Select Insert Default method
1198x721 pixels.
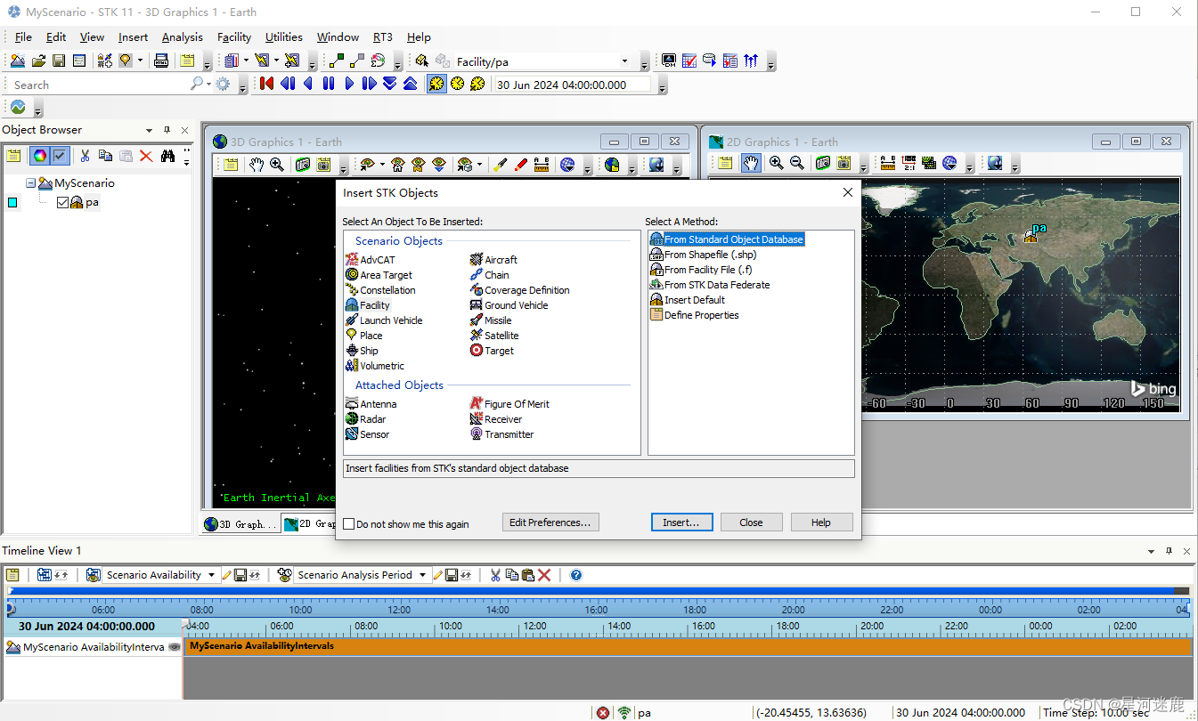(688, 300)
